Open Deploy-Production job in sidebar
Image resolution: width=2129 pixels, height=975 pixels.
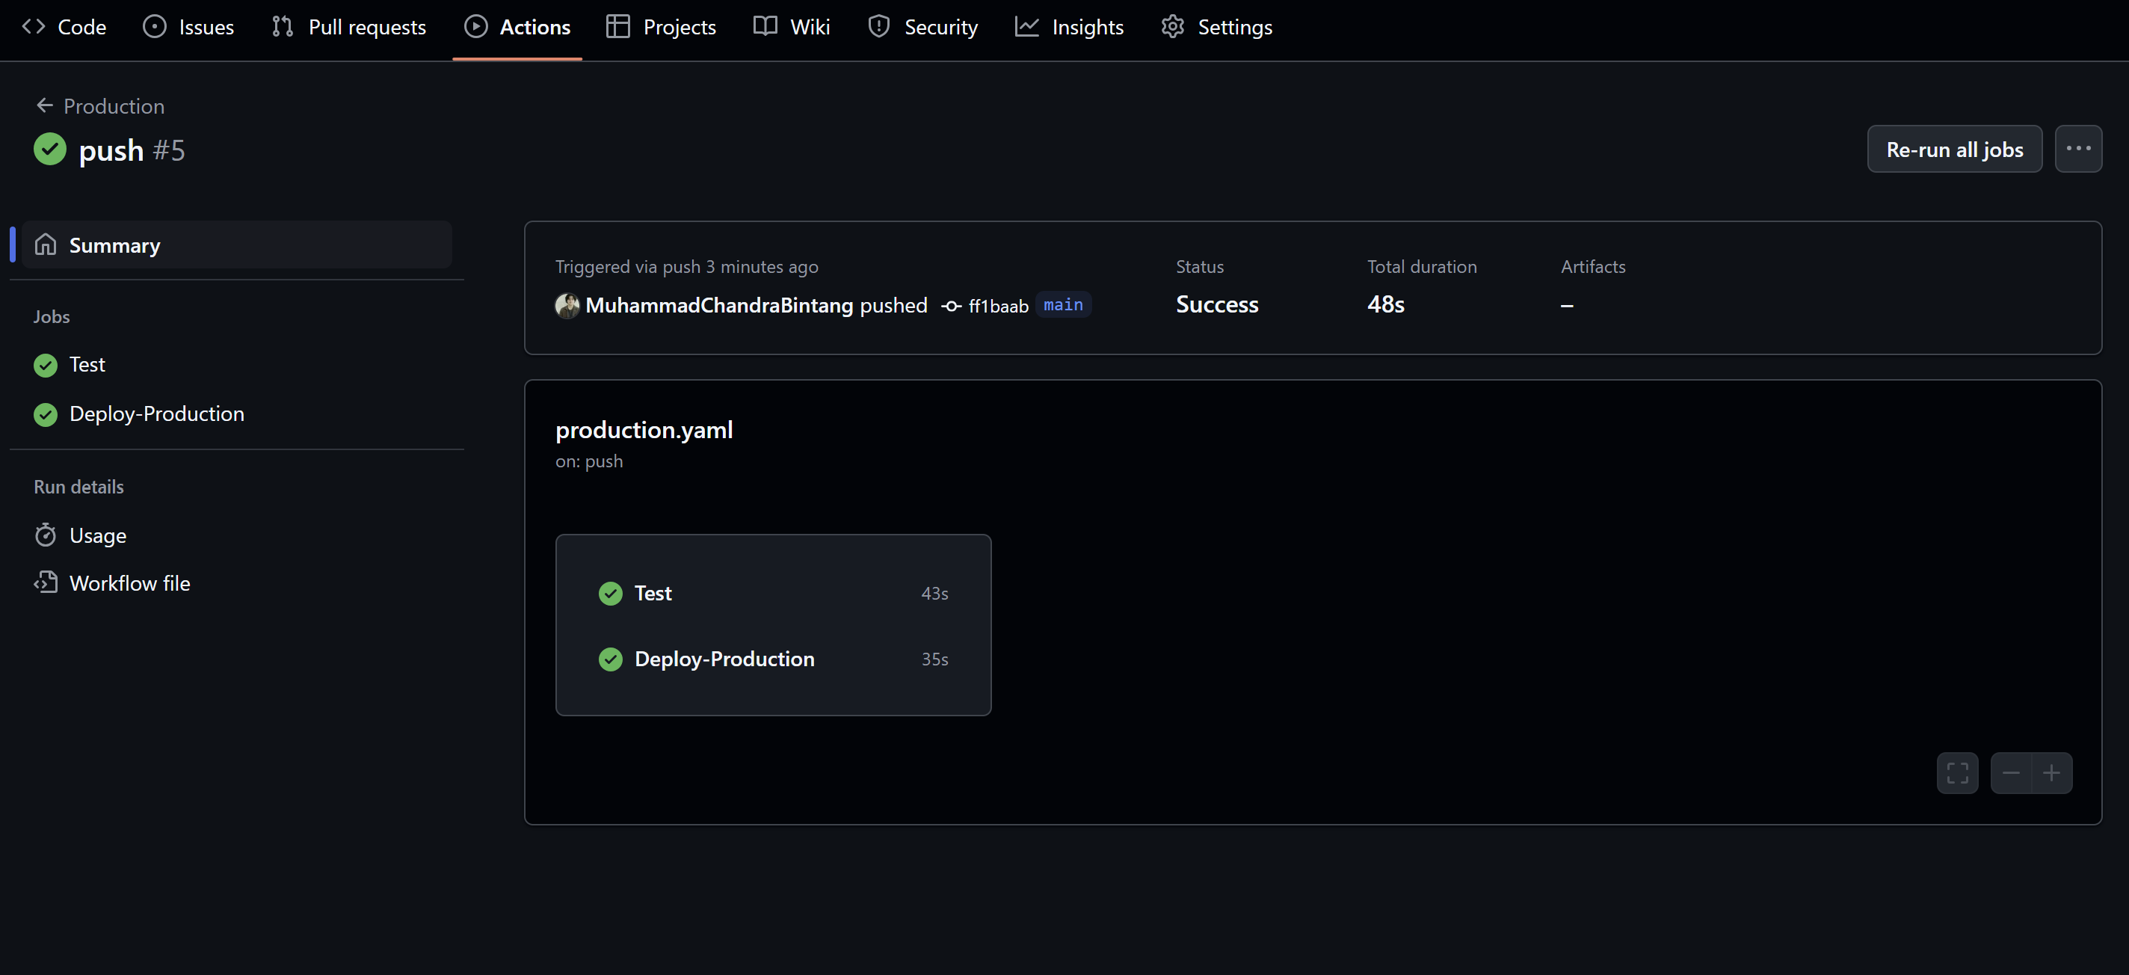pyautogui.click(x=157, y=413)
